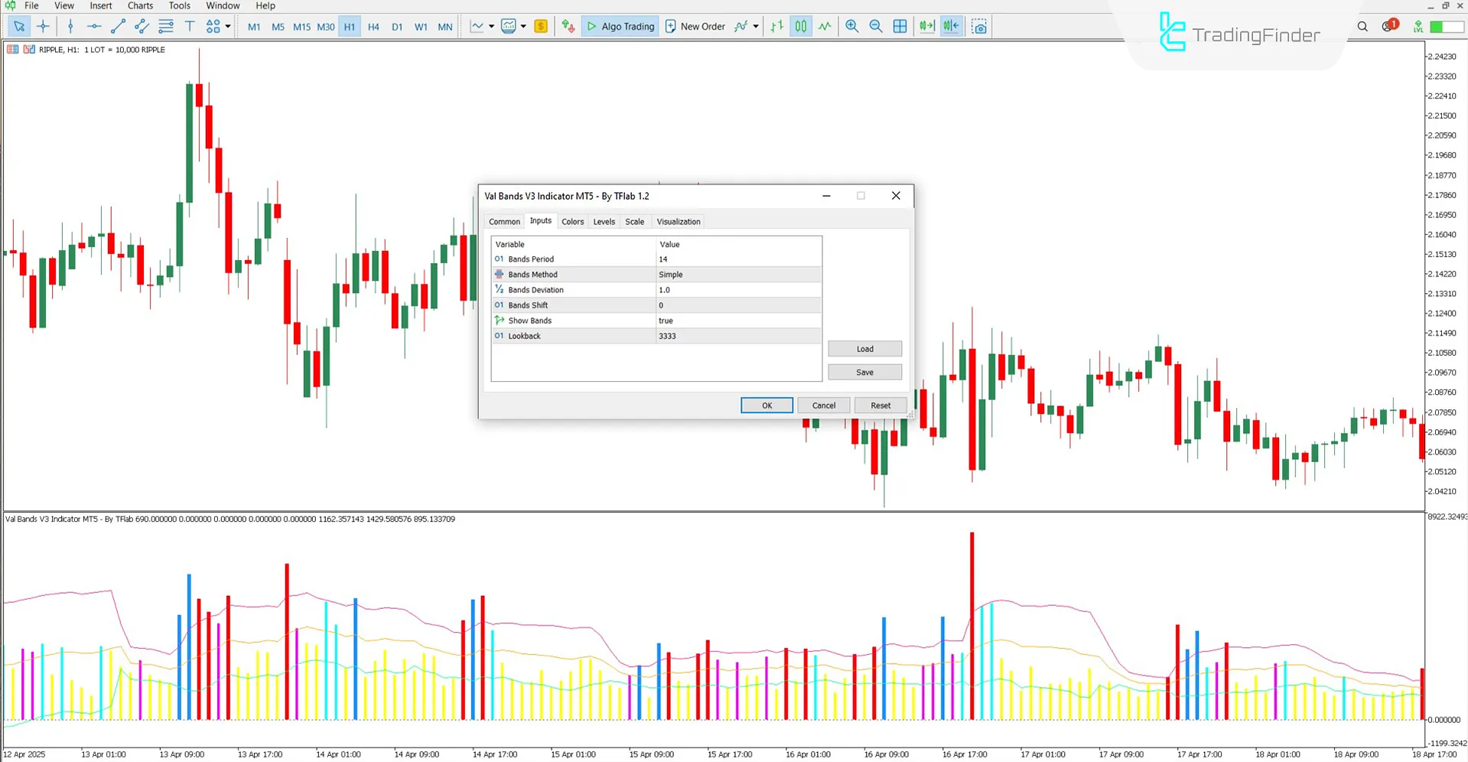Select the Trendline drawing tool
Viewport: 1468px width, 762px height.
(117, 26)
